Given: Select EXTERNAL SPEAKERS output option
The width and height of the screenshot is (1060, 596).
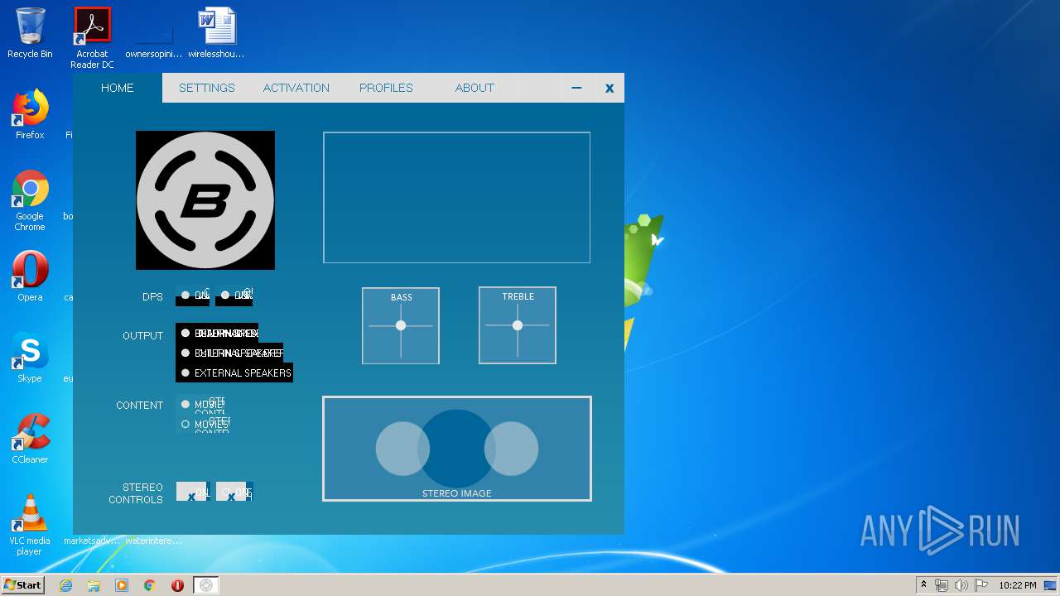Looking at the screenshot, I should tap(235, 372).
